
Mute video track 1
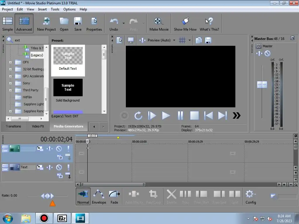[59, 148]
